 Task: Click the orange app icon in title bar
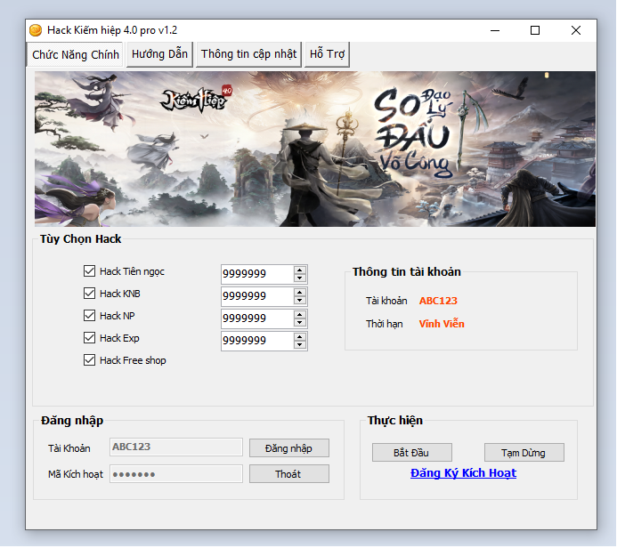point(36,30)
